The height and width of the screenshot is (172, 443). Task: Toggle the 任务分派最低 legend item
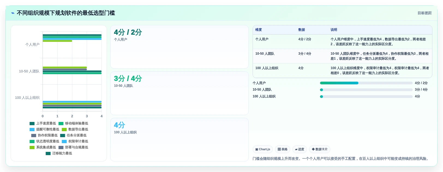click(x=73, y=136)
